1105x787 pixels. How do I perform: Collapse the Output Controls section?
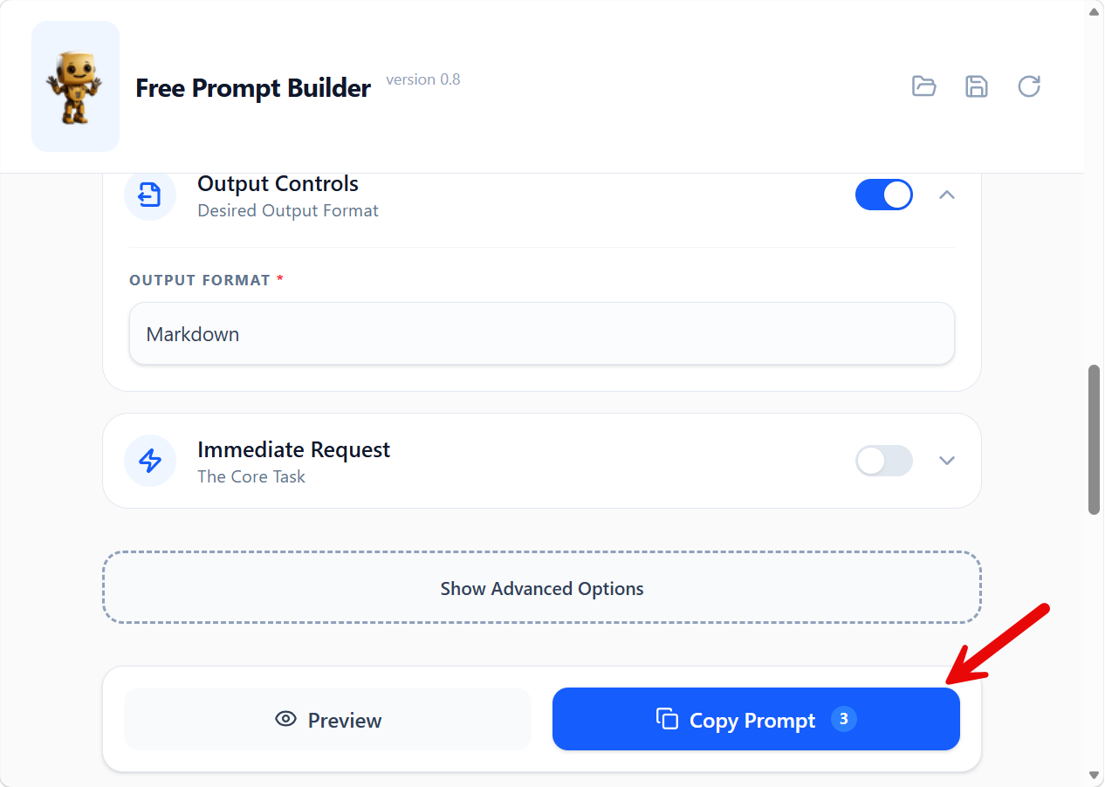(x=947, y=195)
